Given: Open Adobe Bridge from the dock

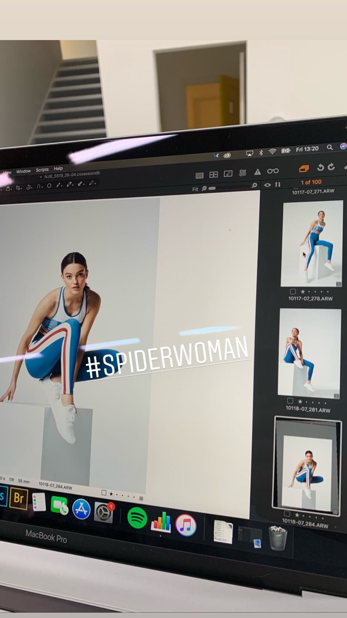Looking at the screenshot, I should [19, 498].
